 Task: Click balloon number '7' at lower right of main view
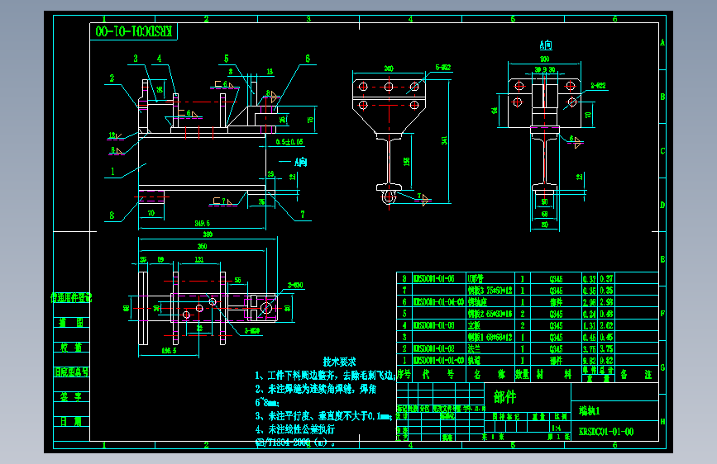302,214
